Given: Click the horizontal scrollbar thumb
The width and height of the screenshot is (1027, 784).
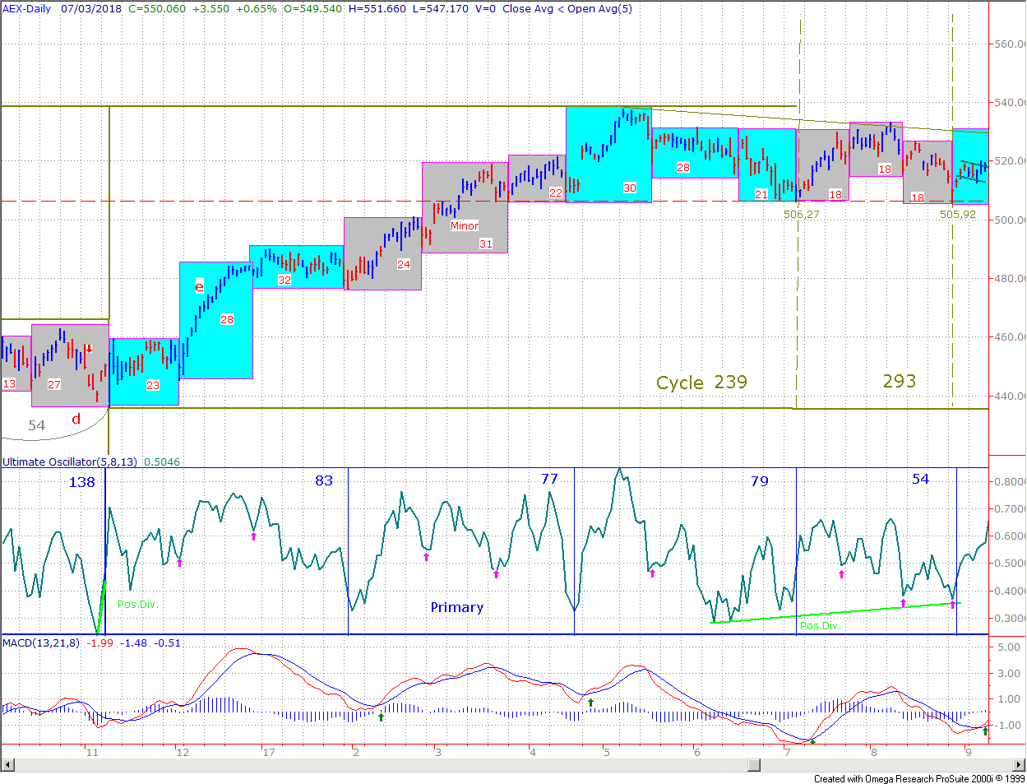Looking at the screenshot, I should (x=753, y=765).
